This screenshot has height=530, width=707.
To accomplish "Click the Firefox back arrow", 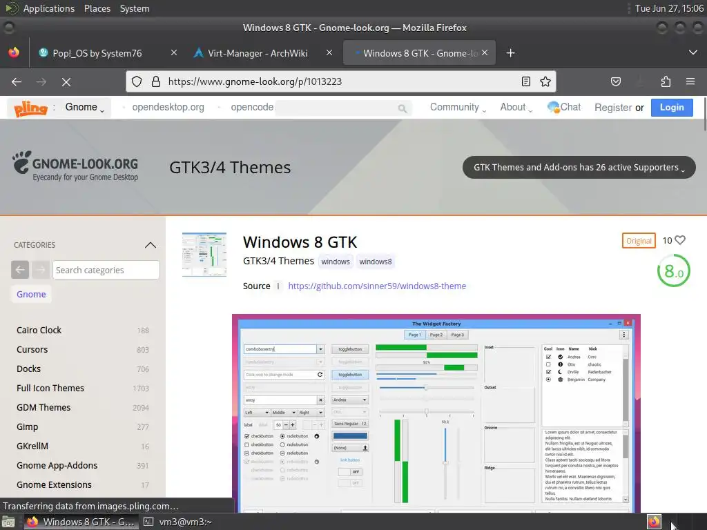I will coord(17,81).
